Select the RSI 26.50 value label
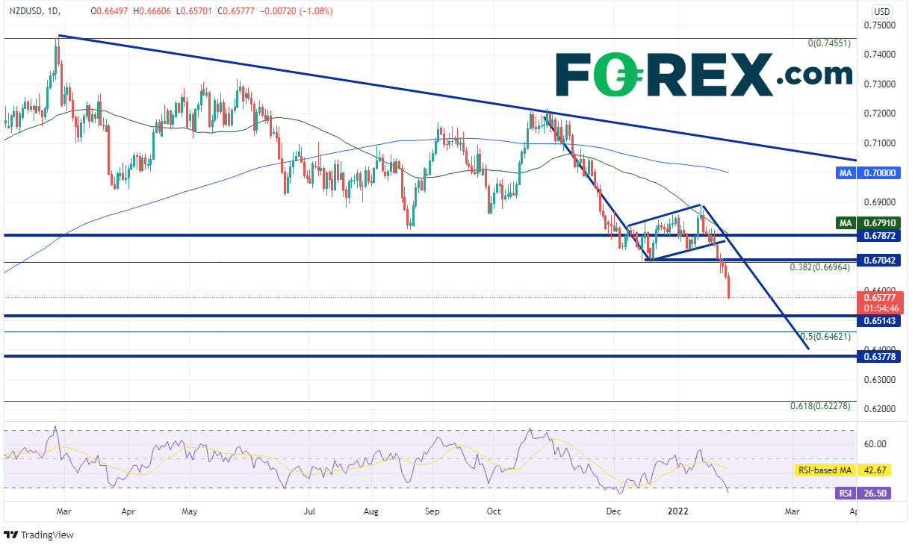The width and height of the screenshot is (915, 548). click(863, 493)
